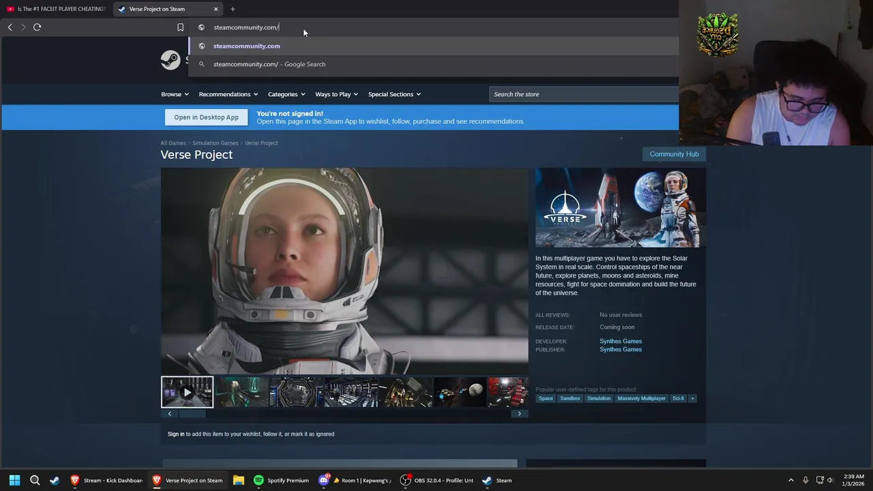The image size is (873, 491).
Task: Open the pinned Steam icon next to search
Action: pos(55,480)
